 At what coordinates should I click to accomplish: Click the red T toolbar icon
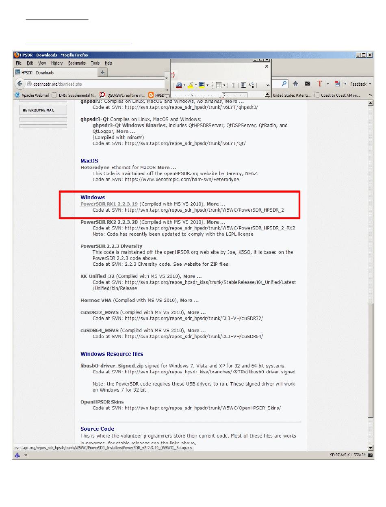tap(320, 84)
